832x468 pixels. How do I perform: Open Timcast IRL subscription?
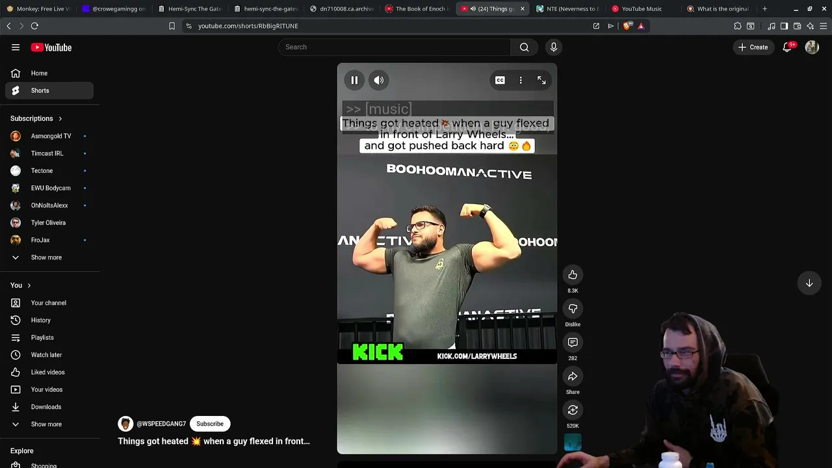(49, 153)
